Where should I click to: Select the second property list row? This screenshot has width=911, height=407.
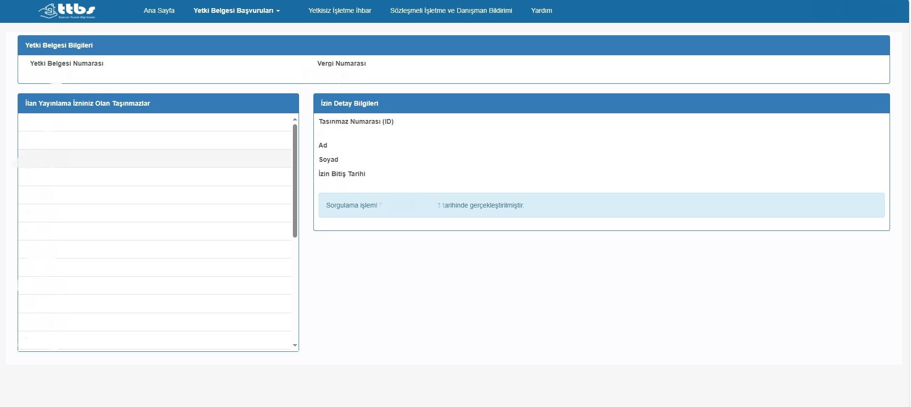click(155, 140)
